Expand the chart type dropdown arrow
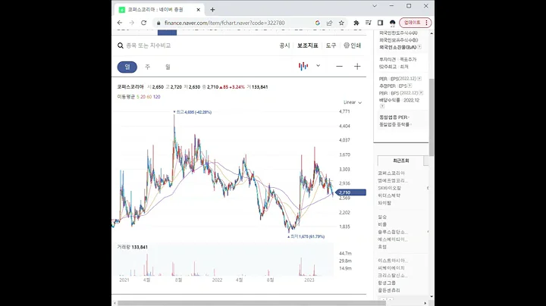The height and width of the screenshot is (306, 546). point(318,66)
